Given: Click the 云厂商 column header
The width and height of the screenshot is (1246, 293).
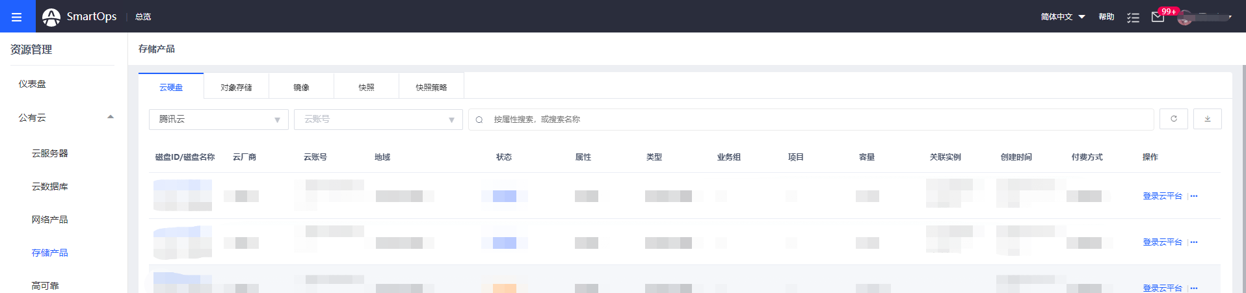Looking at the screenshot, I should (245, 157).
